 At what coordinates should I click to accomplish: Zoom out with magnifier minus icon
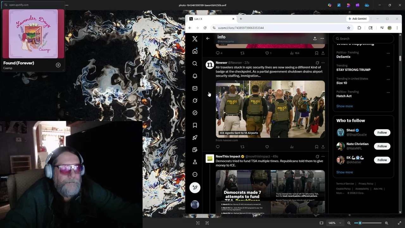point(349,223)
